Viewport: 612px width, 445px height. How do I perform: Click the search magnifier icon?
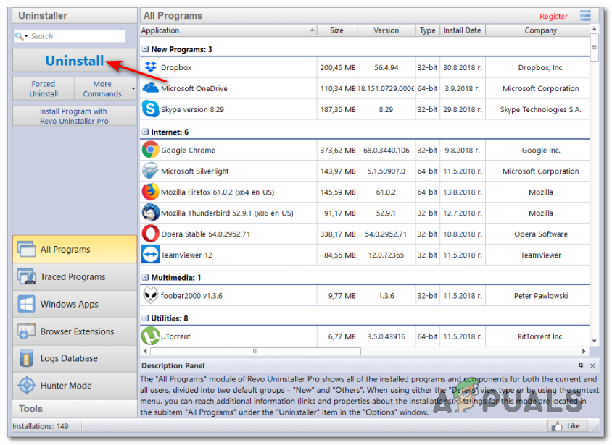point(19,36)
